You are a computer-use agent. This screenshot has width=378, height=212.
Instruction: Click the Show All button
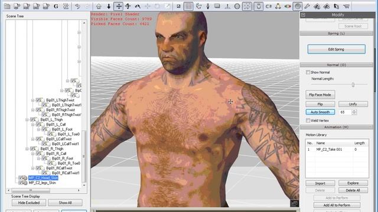65,203
